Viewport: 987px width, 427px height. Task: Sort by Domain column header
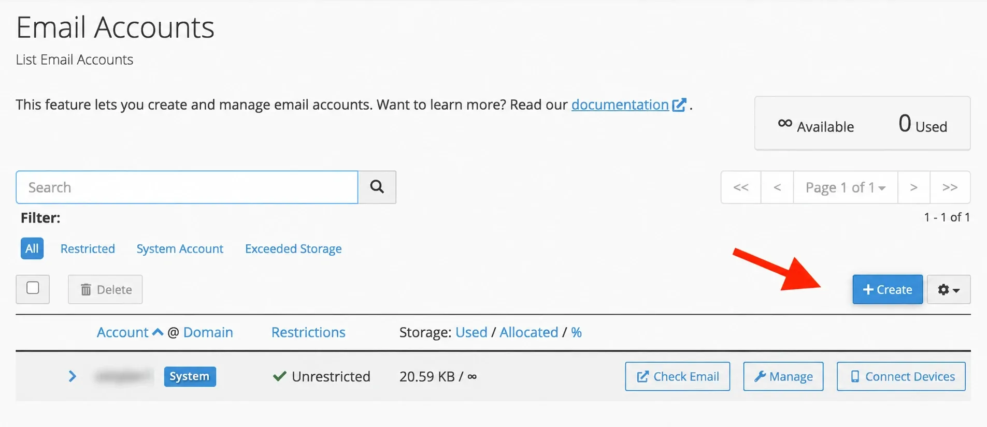(208, 332)
